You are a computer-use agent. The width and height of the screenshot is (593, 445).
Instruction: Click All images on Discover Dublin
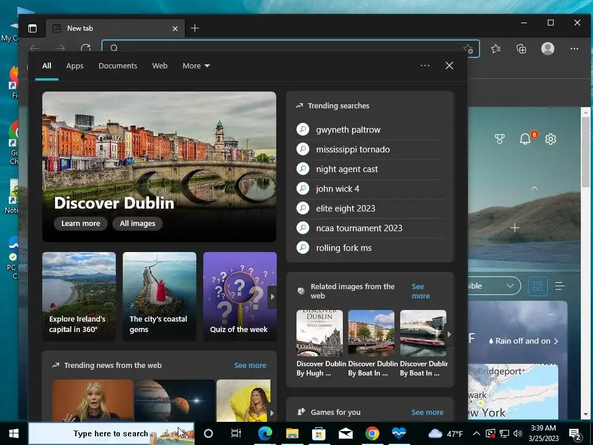(x=138, y=223)
